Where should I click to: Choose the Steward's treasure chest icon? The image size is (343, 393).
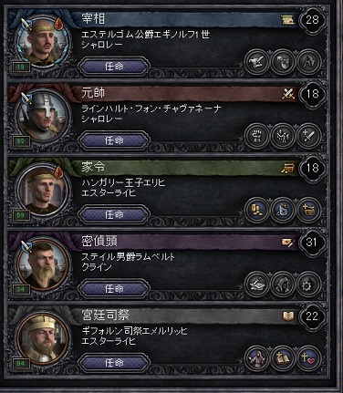pos(308,210)
